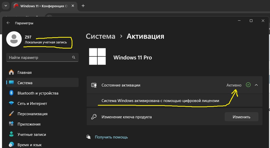Screen dimensions: 270x148
Task: Maximize the Параметры window
Action: pos(251,21)
